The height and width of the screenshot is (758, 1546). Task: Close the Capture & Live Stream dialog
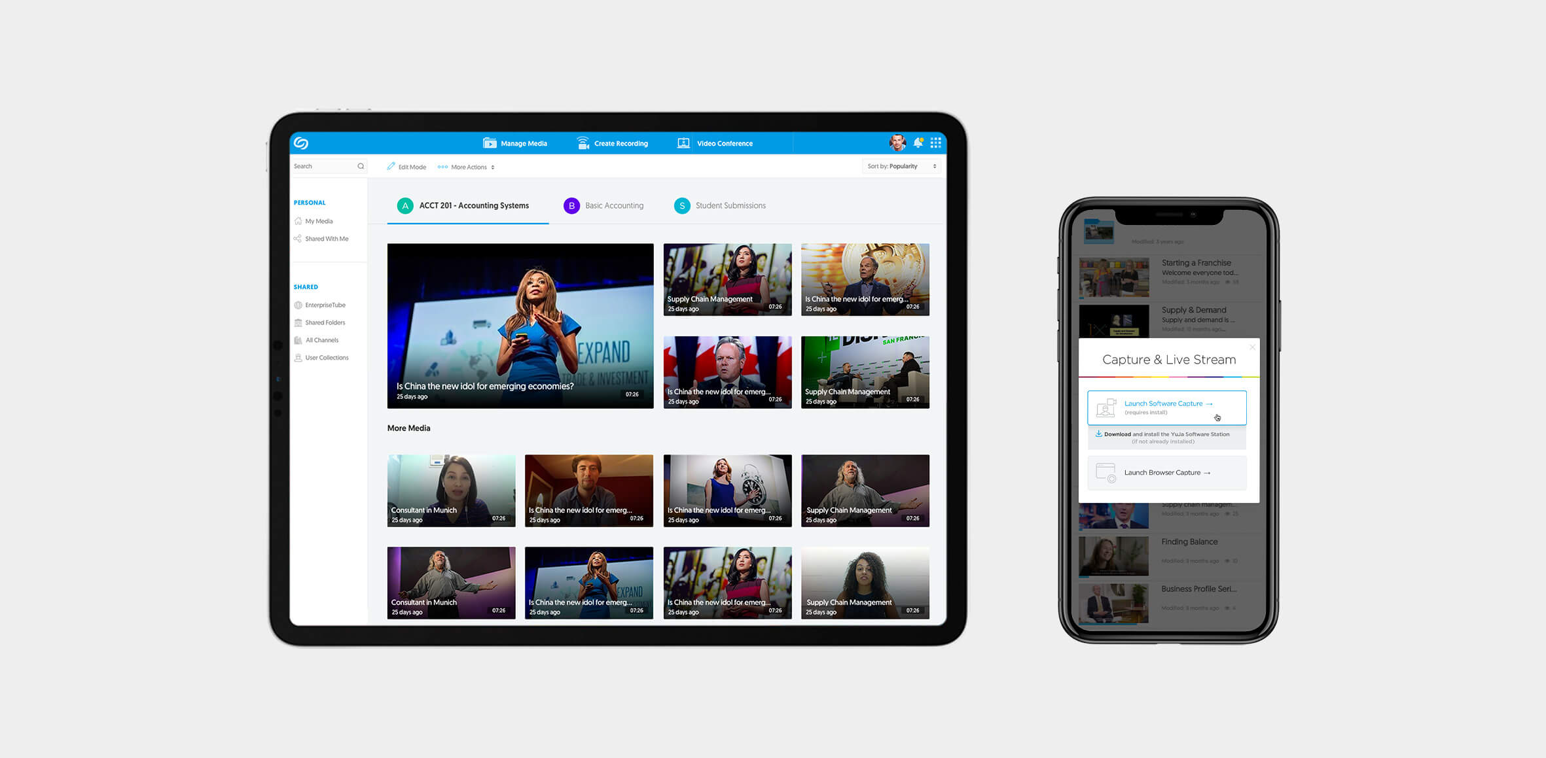pyautogui.click(x=1252, y=347)
